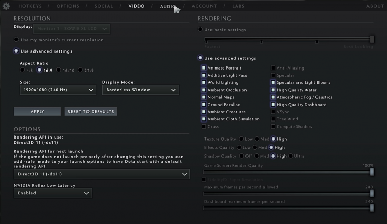Switch to the Hotkeys tab
387x224 pixels.
30,6
